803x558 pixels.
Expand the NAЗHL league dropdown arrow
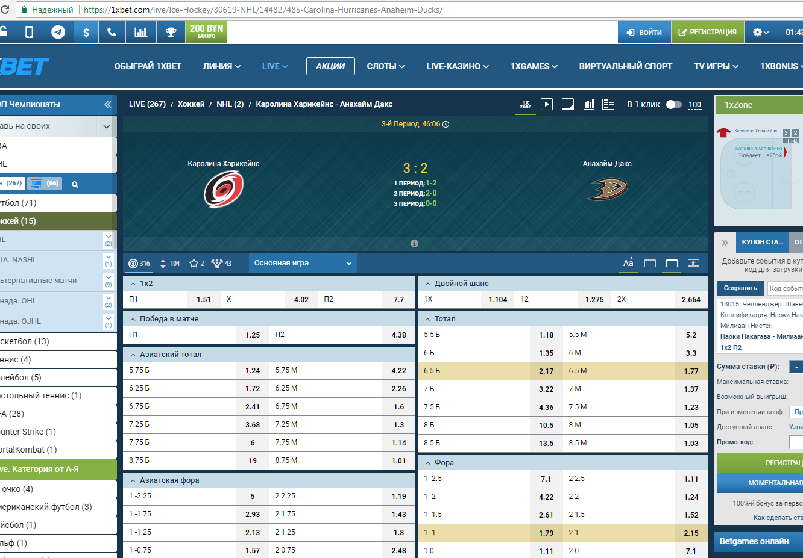tap(109, 260)
